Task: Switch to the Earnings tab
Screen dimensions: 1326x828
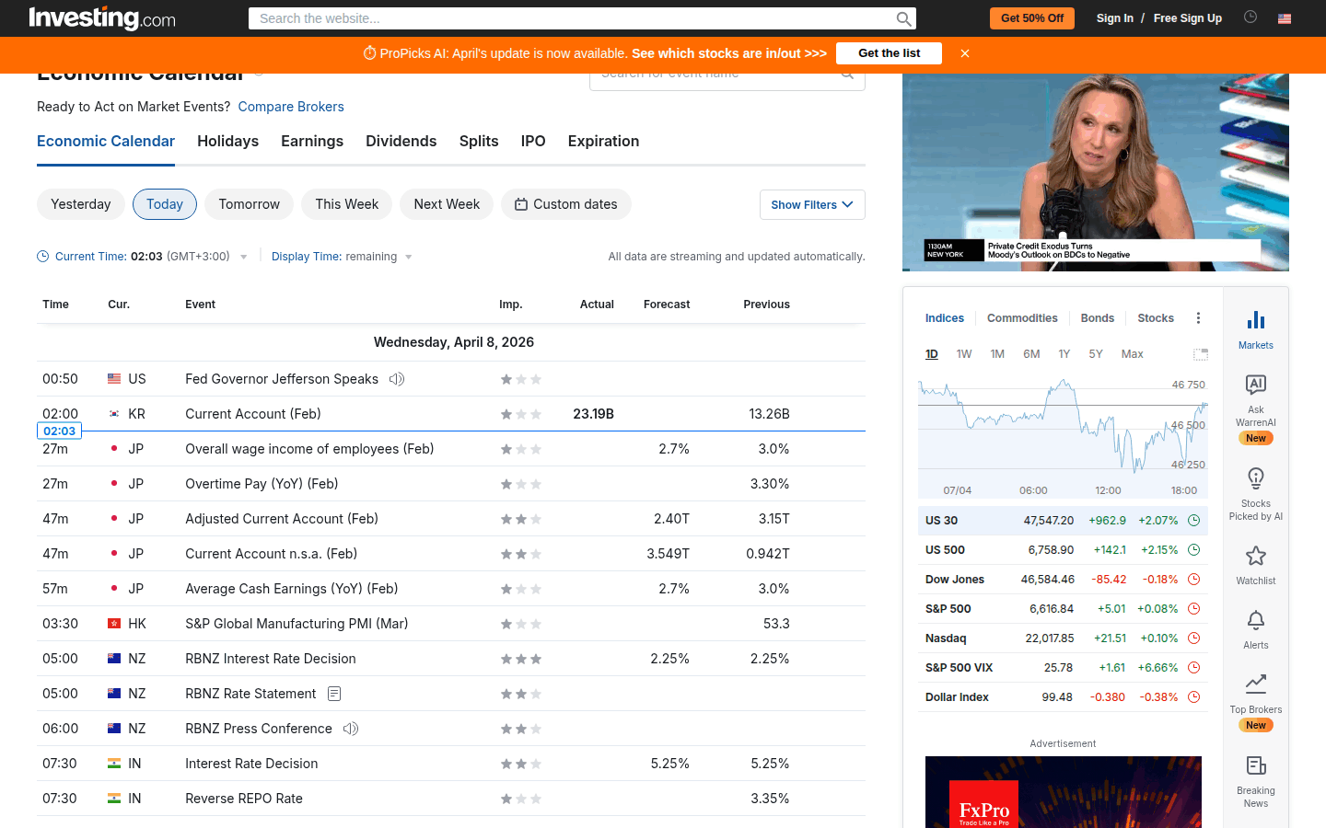Action: (x=312, y=141)
